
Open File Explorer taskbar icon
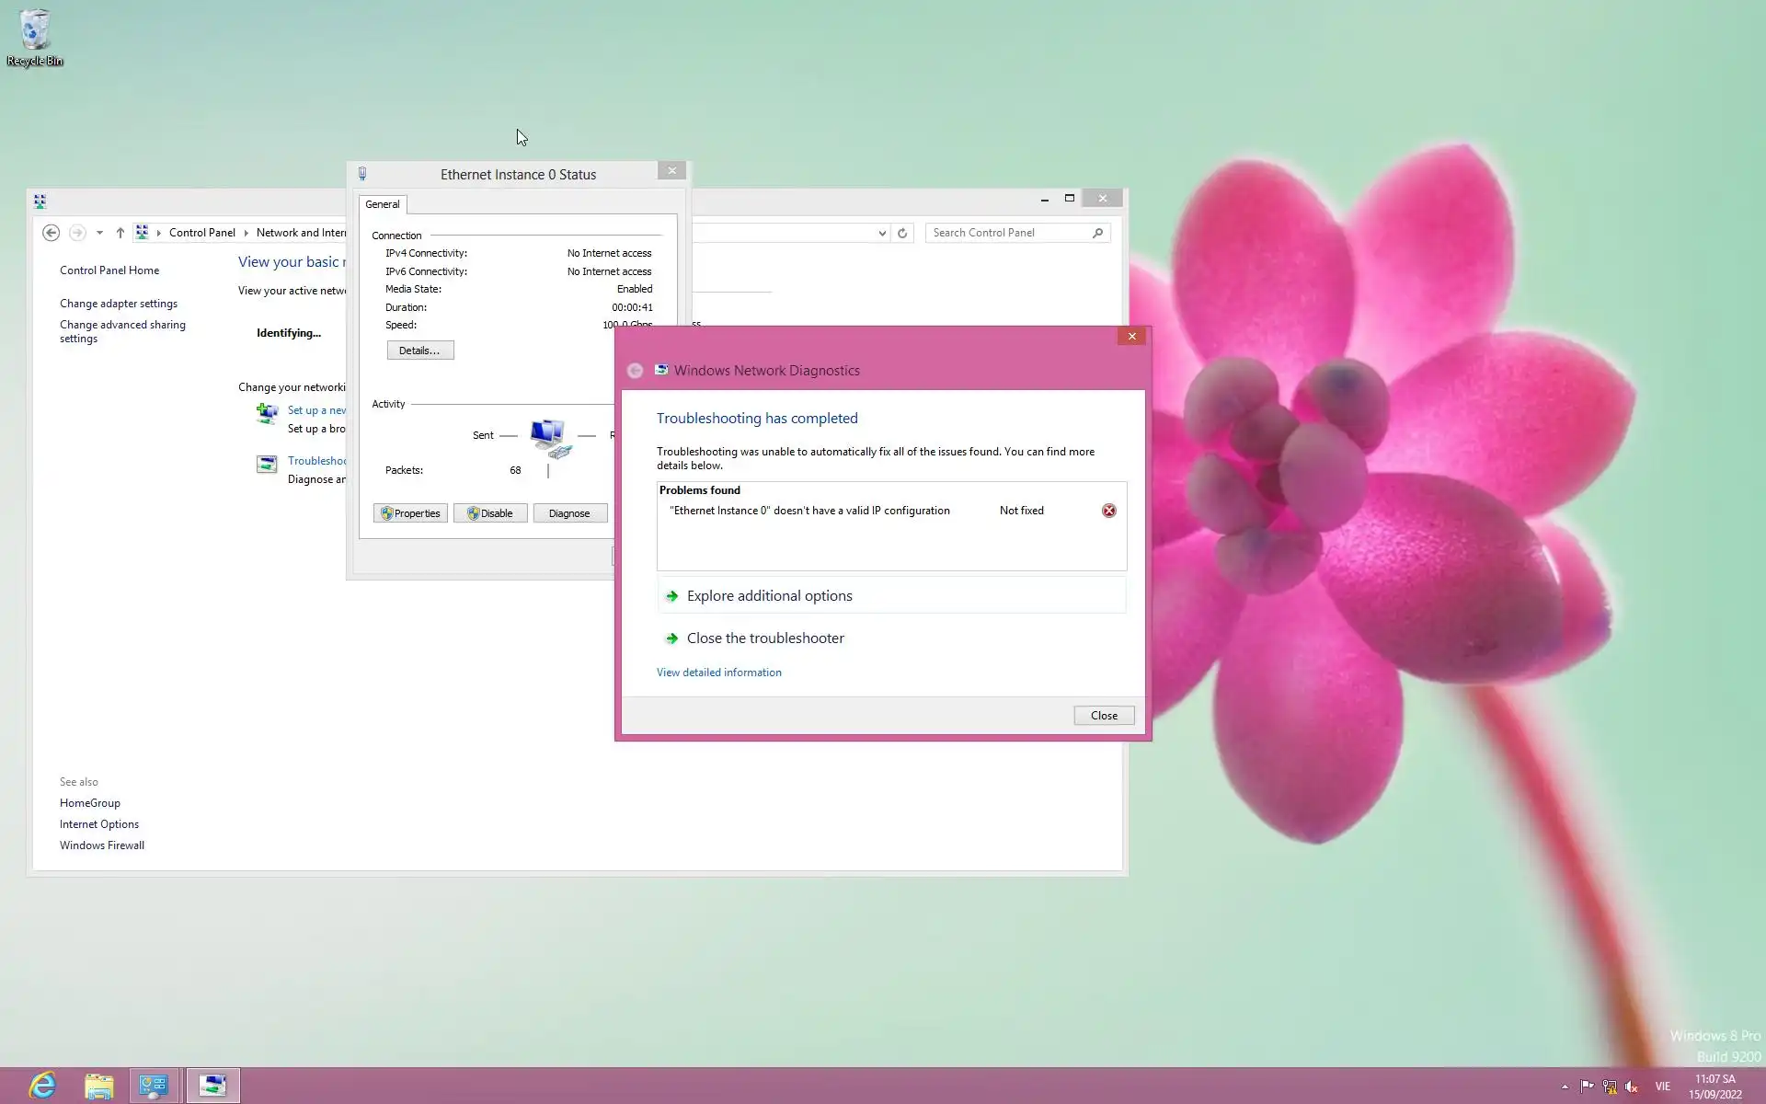click(98, 1086)
